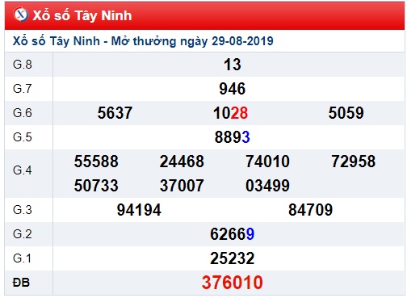The width and height of the screenshot is (407, 298).
Task: Select the G.4 prize label
Action: tap(23, 170)
